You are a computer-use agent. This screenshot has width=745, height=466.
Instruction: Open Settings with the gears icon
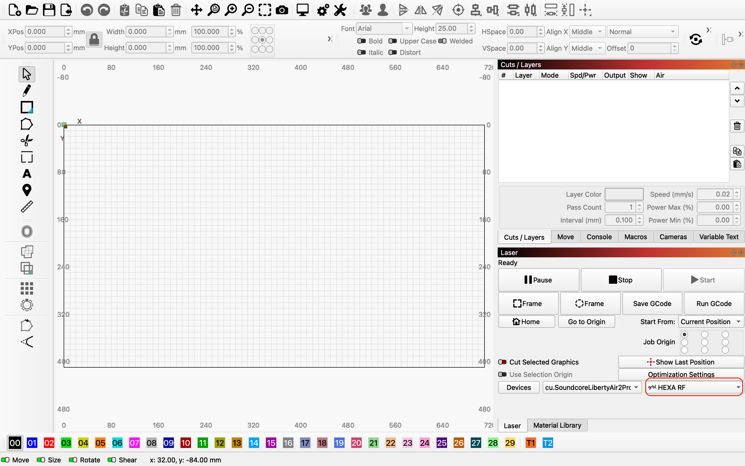323,10
